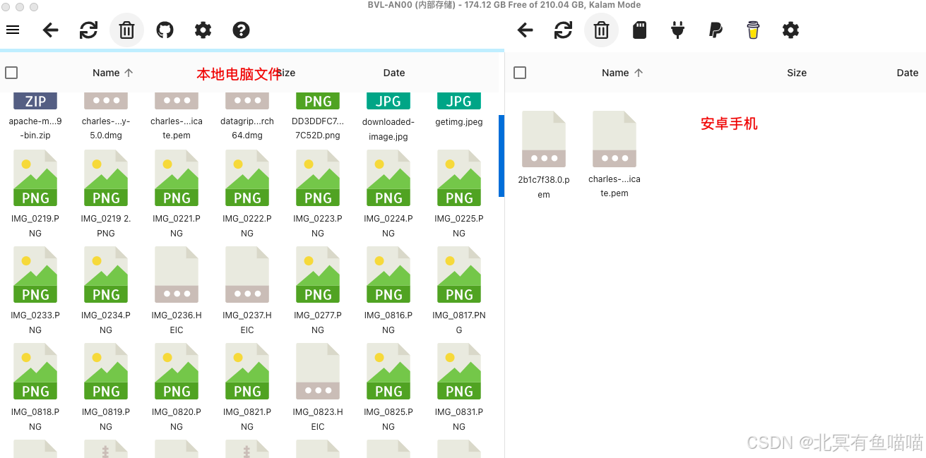Select IMG_0222.PNG file
The height and width of the screenshot is (458, 926).
click(247, 179)
